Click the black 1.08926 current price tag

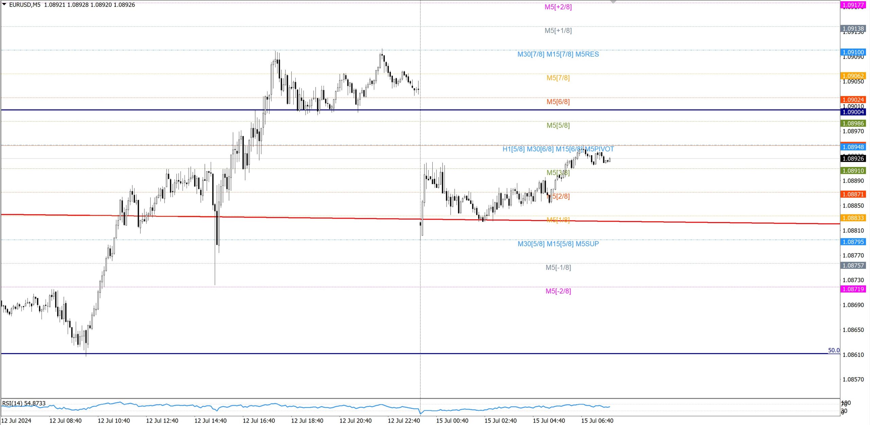pyautogui.click(x=853, y=159)
